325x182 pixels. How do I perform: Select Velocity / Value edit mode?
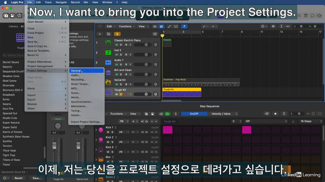223,114
